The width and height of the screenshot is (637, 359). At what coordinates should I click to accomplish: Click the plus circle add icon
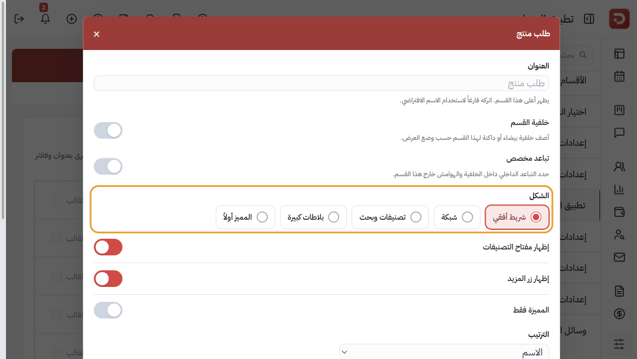[72, 18]
